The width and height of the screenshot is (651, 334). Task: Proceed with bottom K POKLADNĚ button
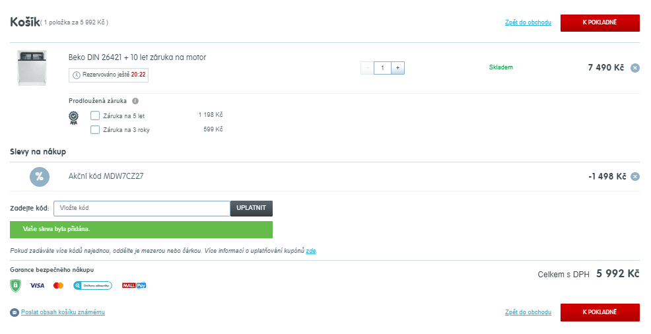tap(600, 312)
